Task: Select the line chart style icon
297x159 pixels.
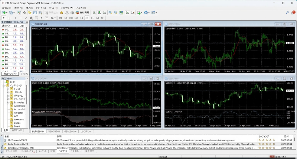Action: (x=105, y=13)
